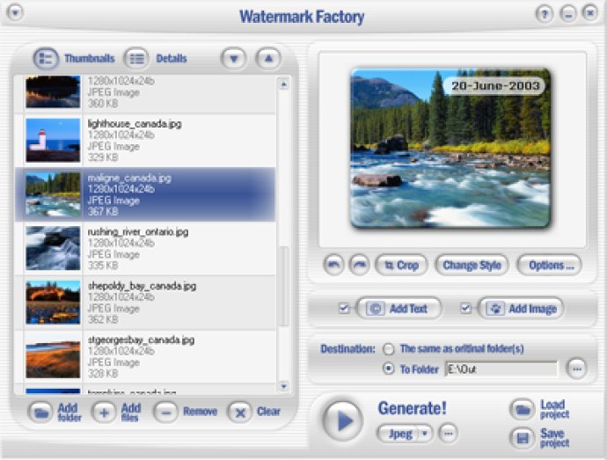Screen dimensions: 607x460
Task: Toggle the Add Text checkbox
Action: pos(343,308)
